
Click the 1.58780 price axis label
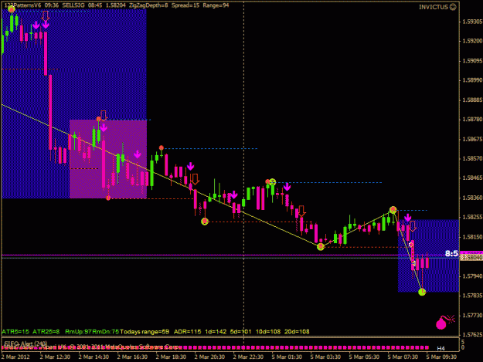pos(472,120)
